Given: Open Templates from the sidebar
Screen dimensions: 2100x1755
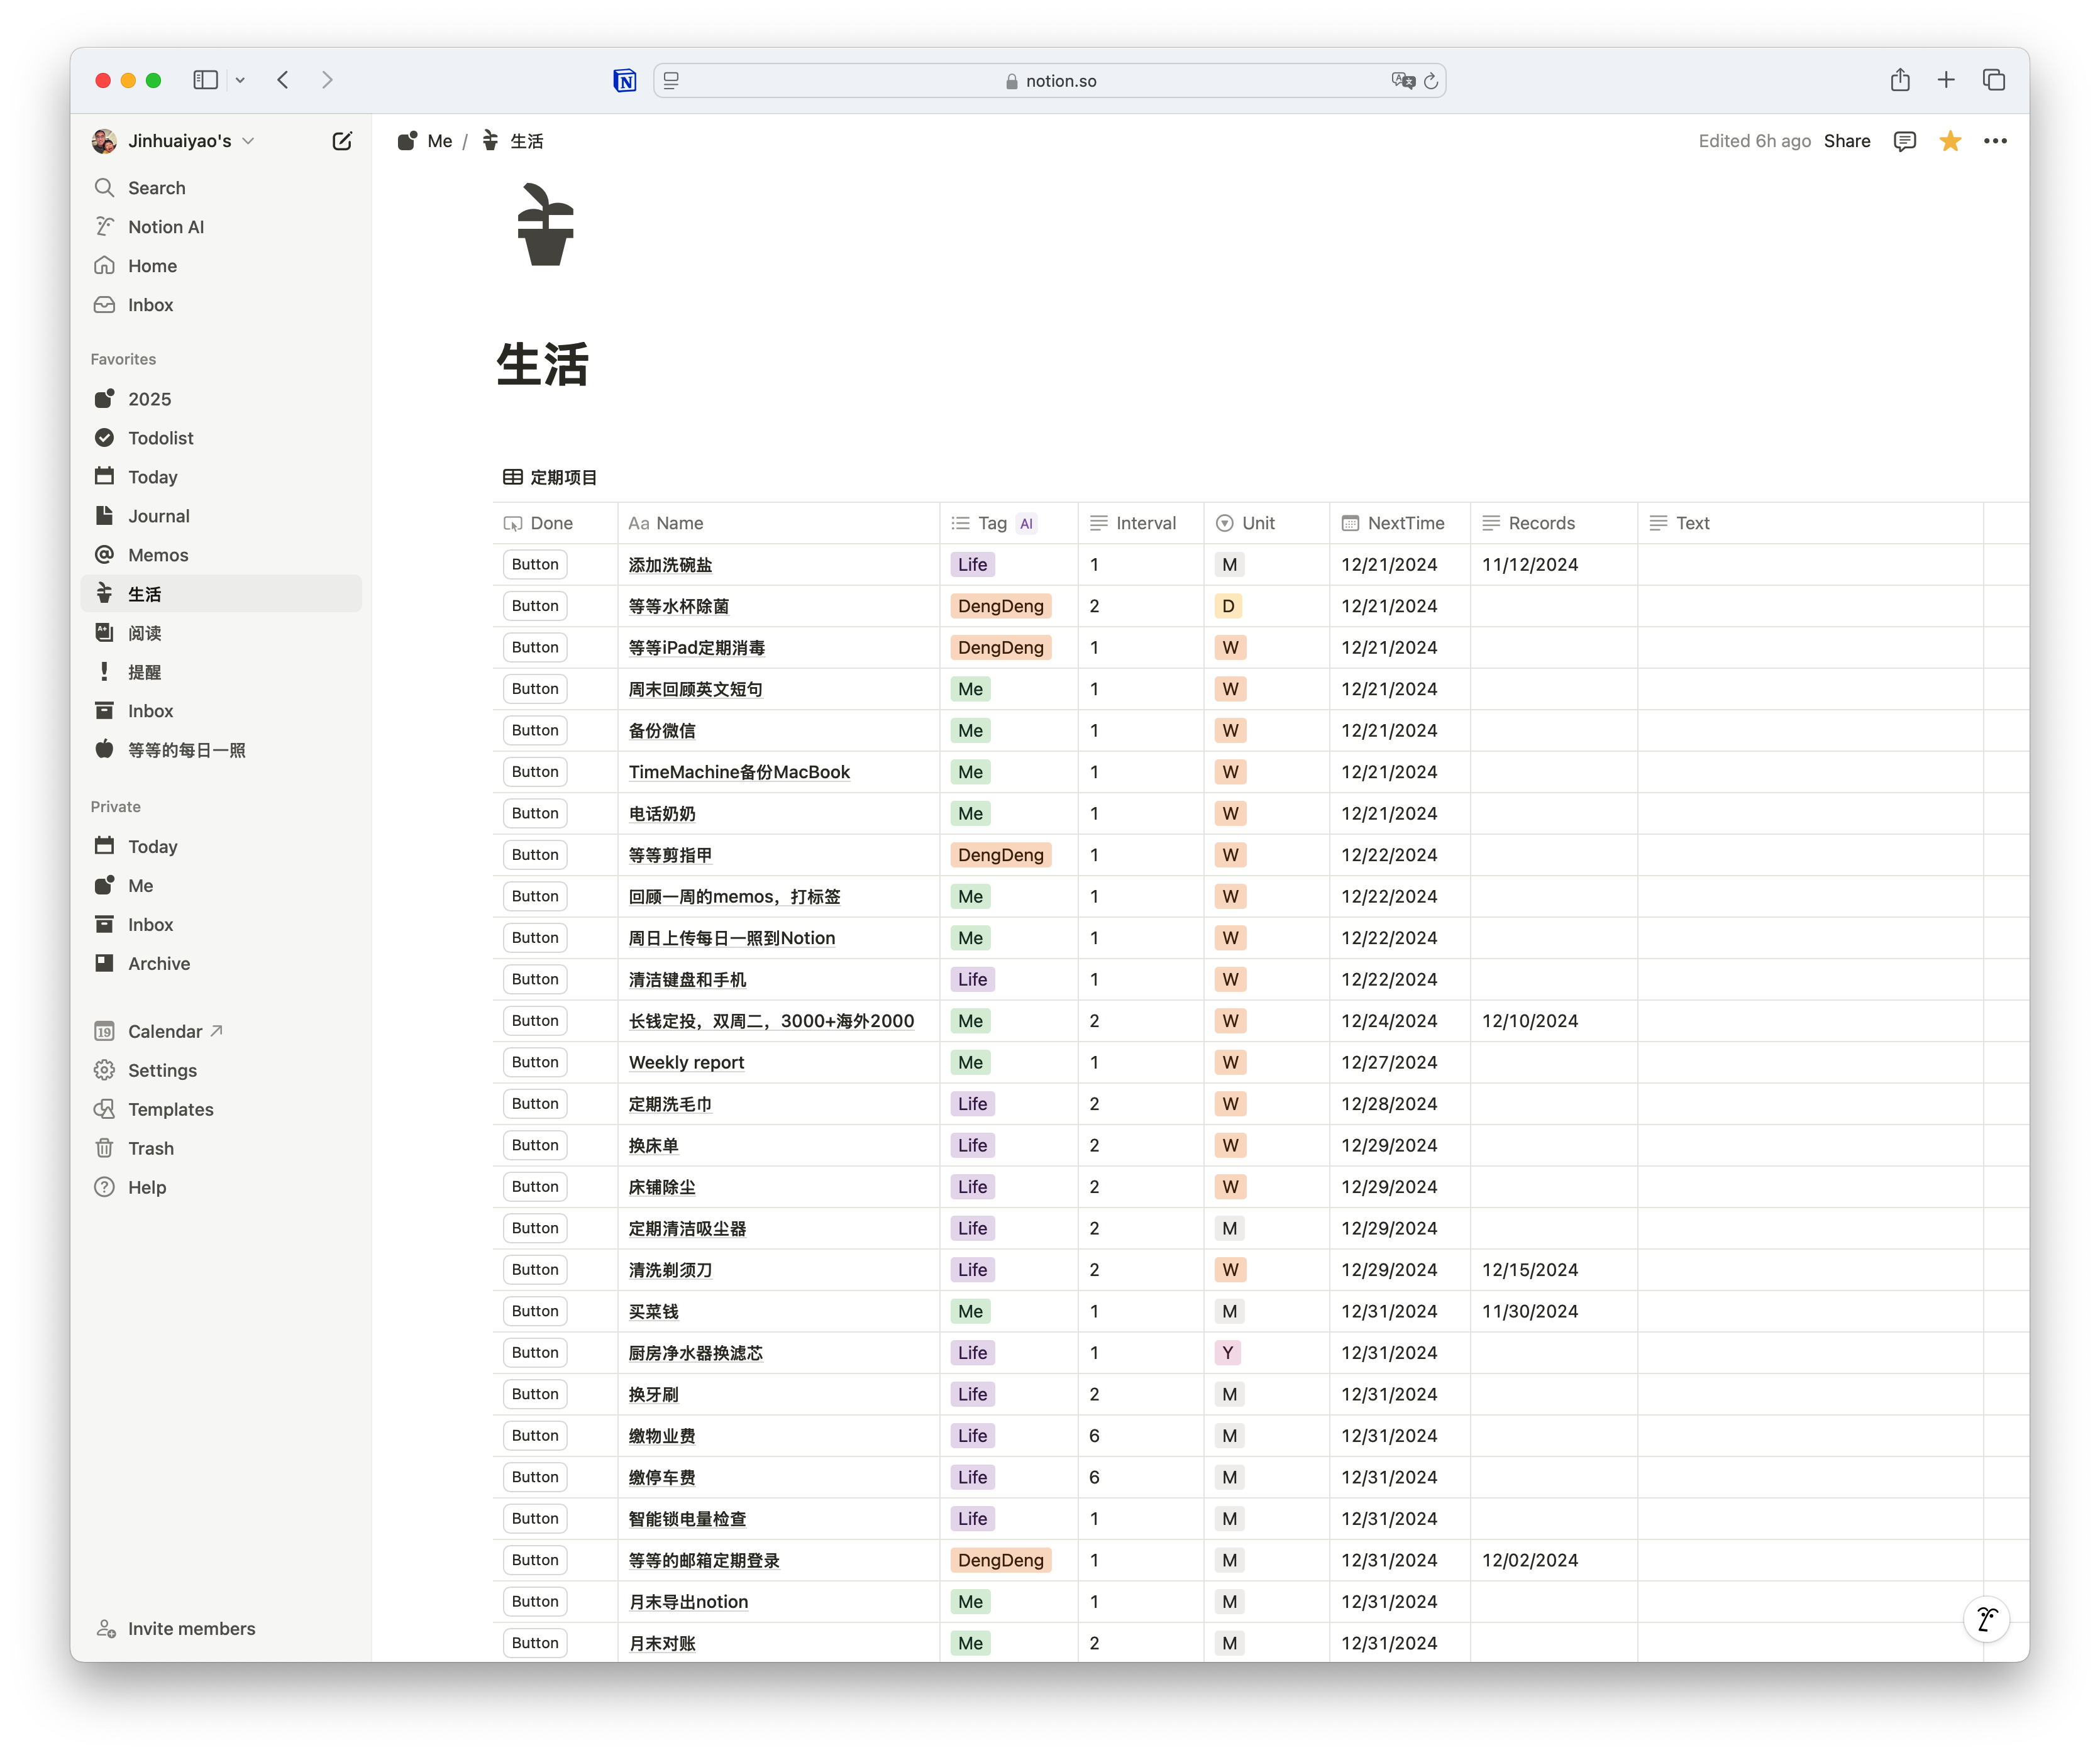Looking at the screenshot, I should tap(220, 1109).
